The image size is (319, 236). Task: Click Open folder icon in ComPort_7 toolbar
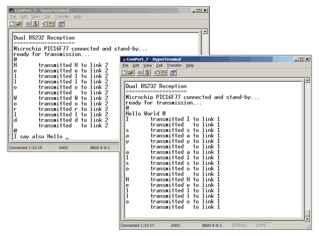click(x=131, y=72)
